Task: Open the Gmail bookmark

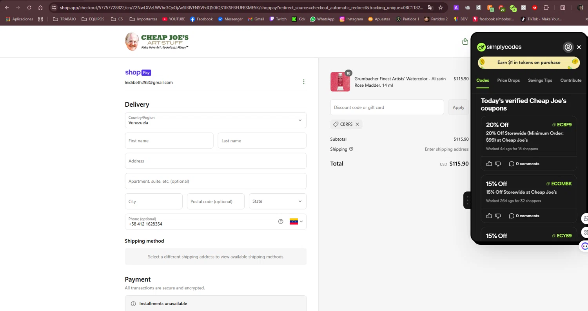Action: [x=256, y=19]
